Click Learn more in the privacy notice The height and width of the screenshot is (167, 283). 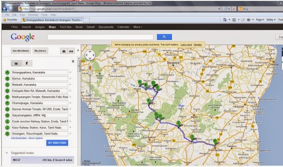tap(186, 45)
